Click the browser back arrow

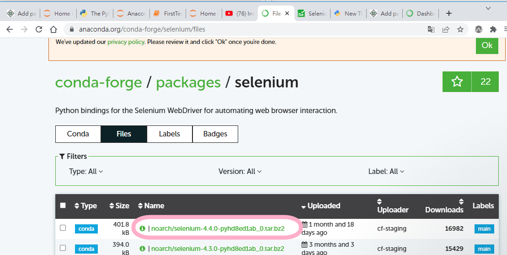10,29
